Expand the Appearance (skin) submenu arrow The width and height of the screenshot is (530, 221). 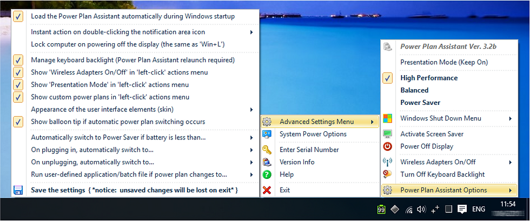(251, 110)
